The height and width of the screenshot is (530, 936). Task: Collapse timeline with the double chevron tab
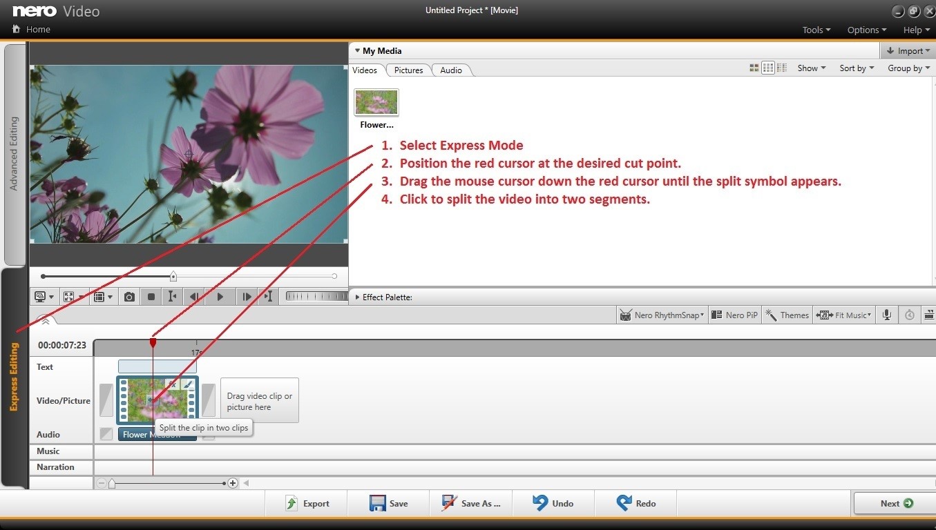(45, 321)
